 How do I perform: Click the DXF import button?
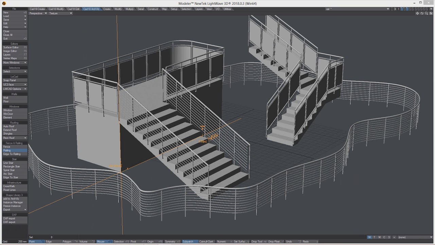coord(15,218)
